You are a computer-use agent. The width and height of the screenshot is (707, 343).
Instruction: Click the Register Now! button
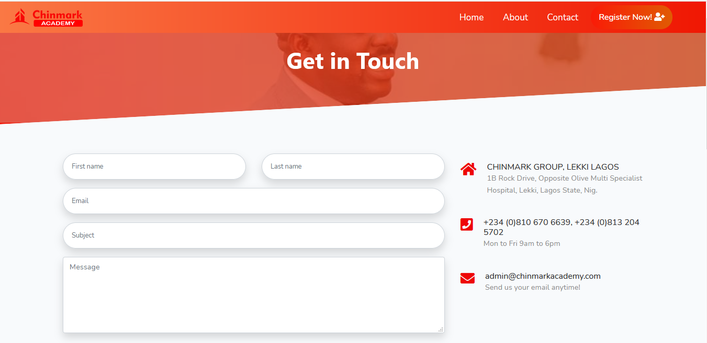coord(632,17)
